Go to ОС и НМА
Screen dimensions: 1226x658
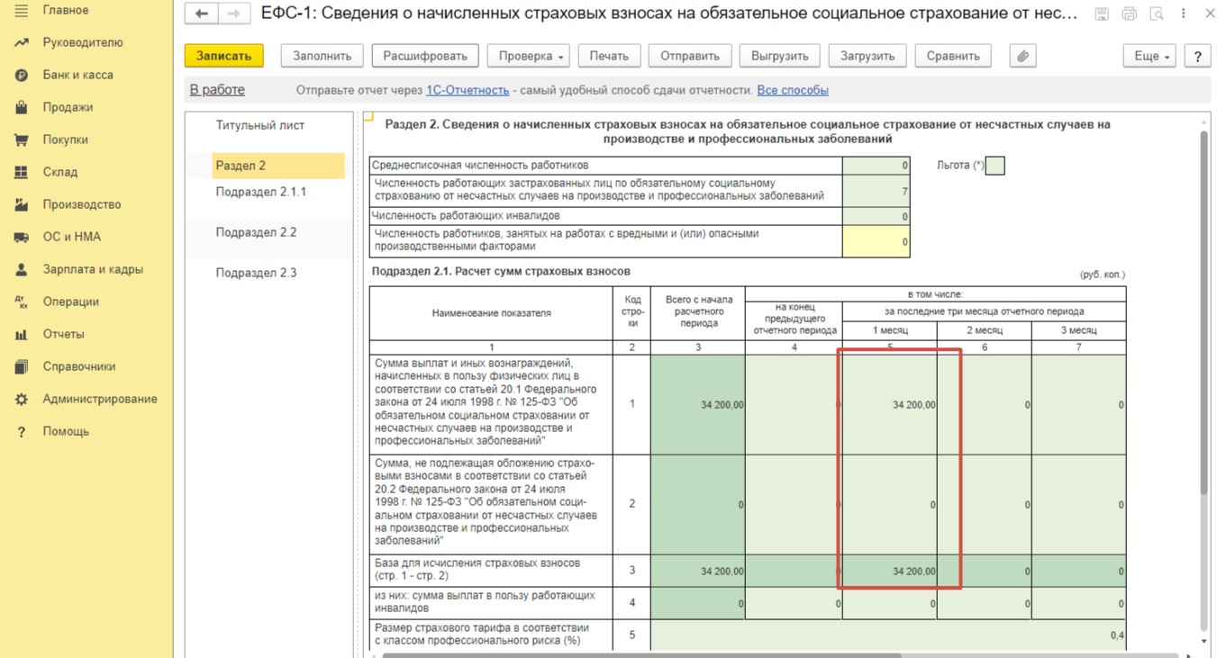[71, 237]
